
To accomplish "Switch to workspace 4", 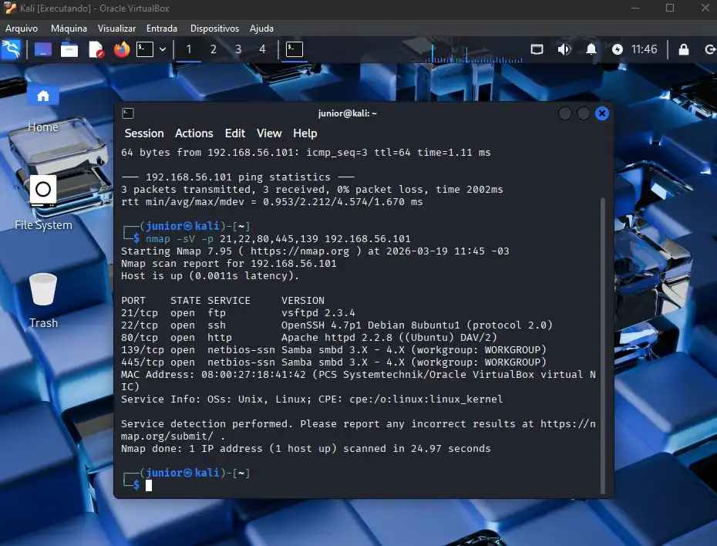I will (262, 49).
